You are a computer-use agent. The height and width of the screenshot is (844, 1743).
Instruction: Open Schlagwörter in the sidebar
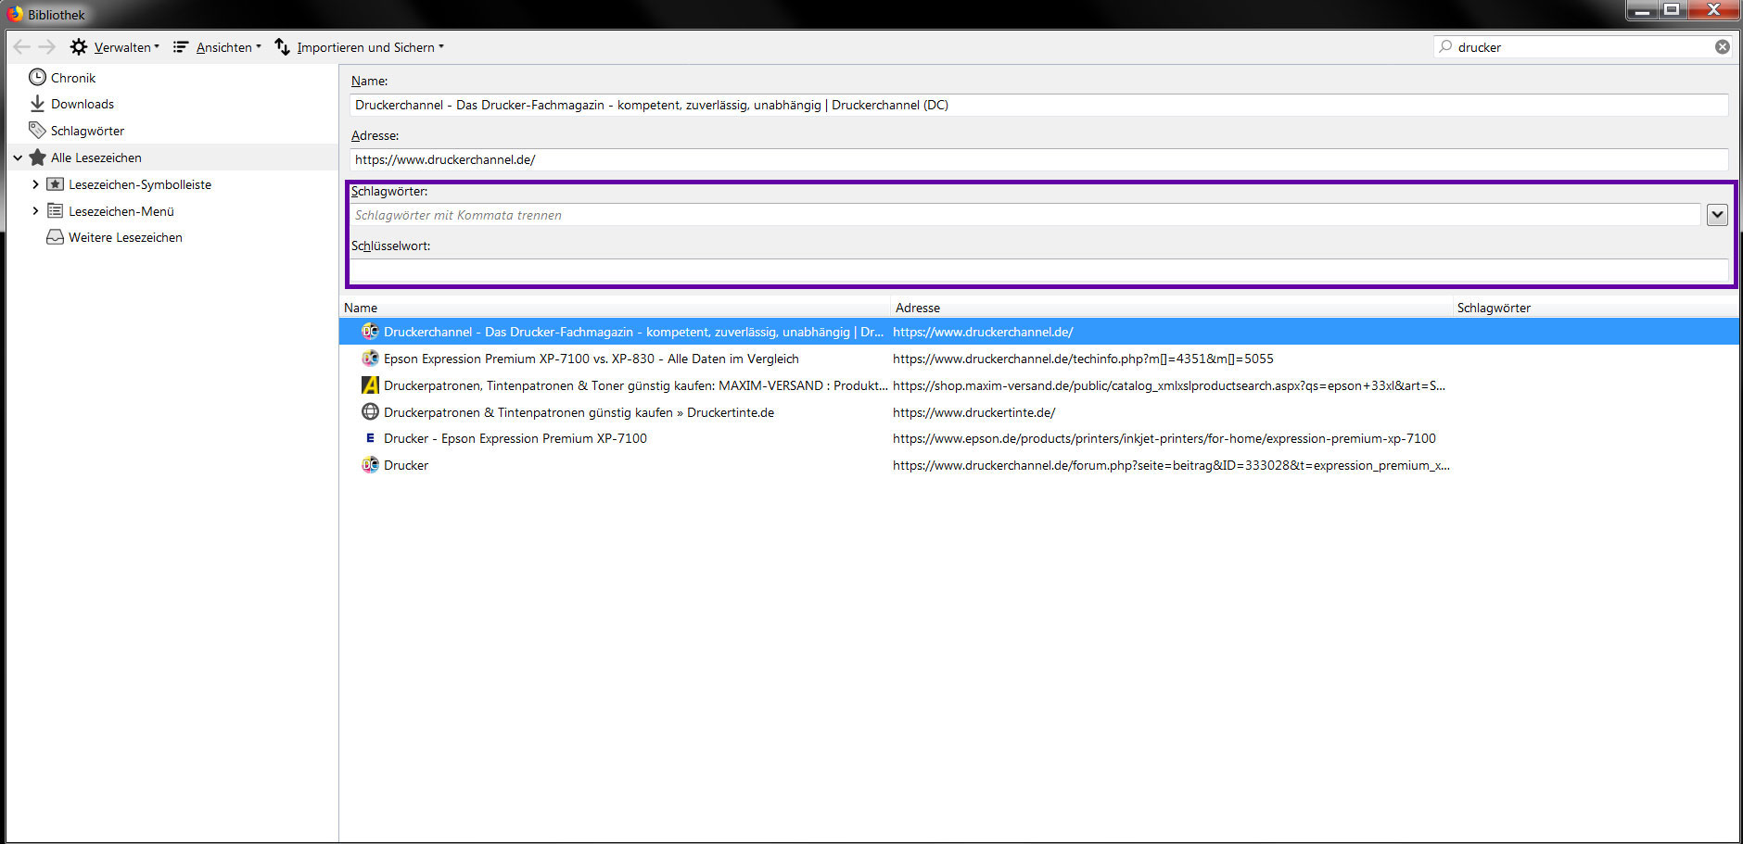click(86, 131)
